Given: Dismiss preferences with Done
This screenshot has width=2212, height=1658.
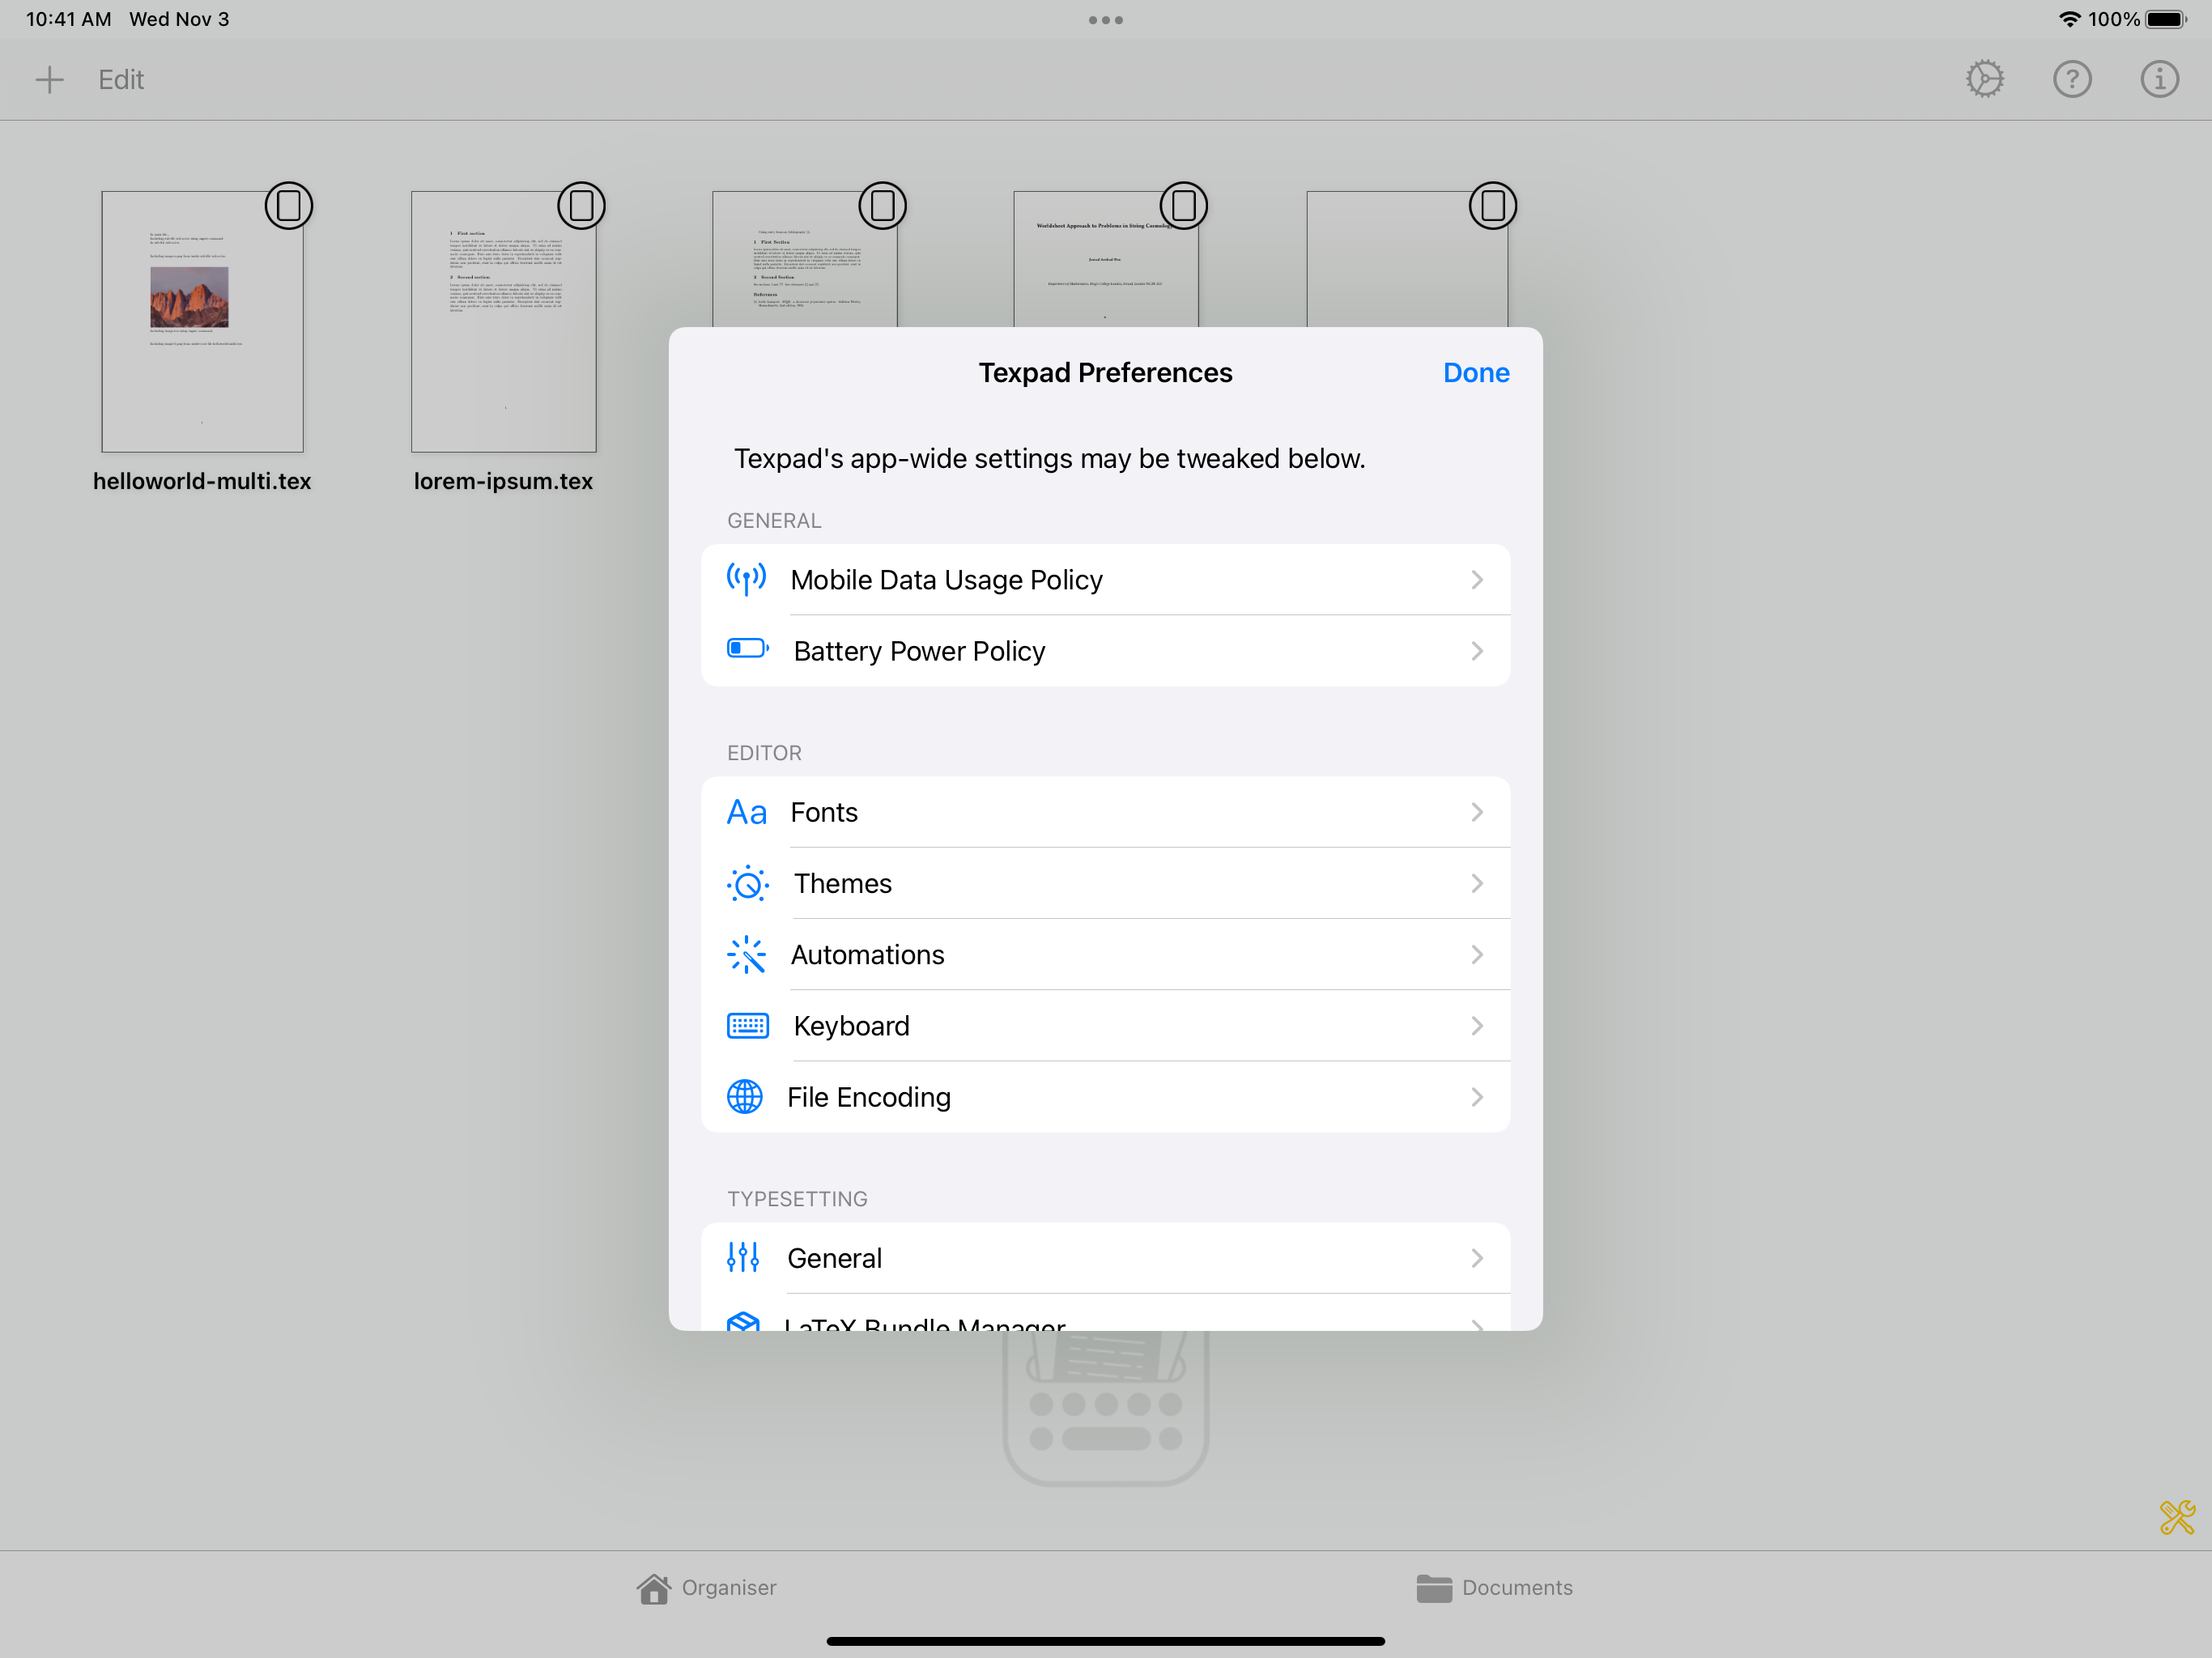Looking at the screenshot, I should click(1476, 373).
